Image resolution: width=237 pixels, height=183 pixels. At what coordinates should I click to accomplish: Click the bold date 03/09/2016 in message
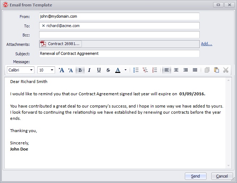[x=192, y=94]
